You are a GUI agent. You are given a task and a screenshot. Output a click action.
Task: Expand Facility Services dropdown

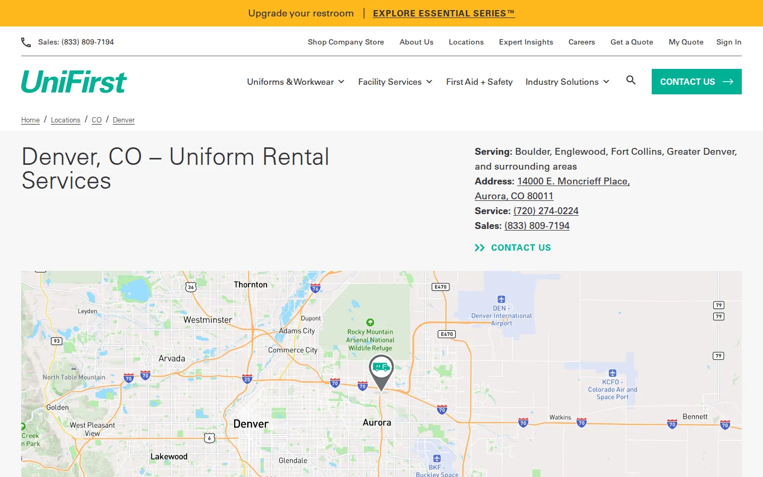395,82
